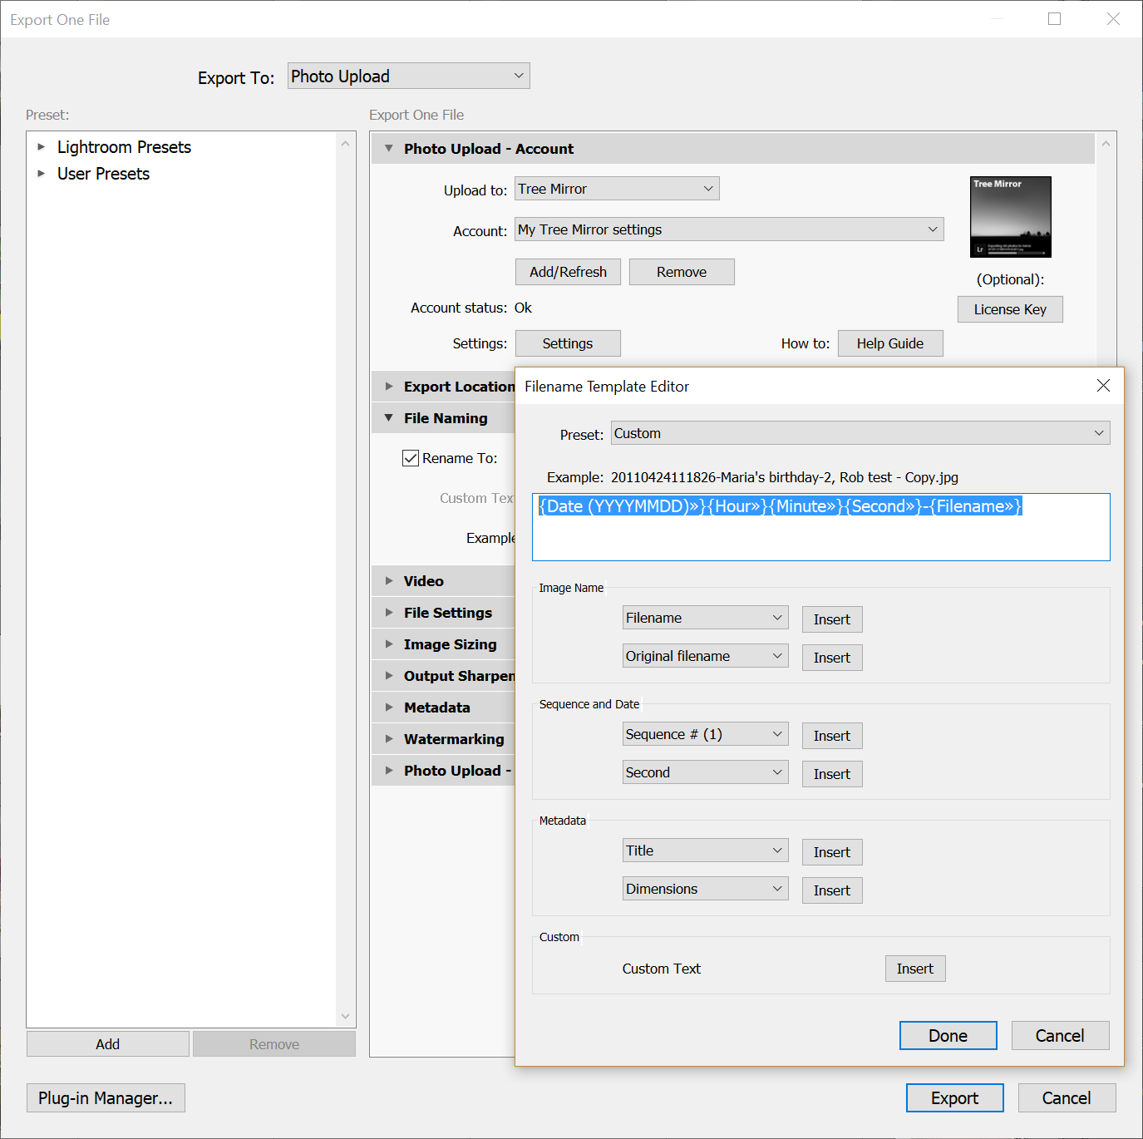Image resolution: width=1143 pixels, height=1139 pixels.
Task: Open the Preset Custom dropdown
Action: pos(860,433)
